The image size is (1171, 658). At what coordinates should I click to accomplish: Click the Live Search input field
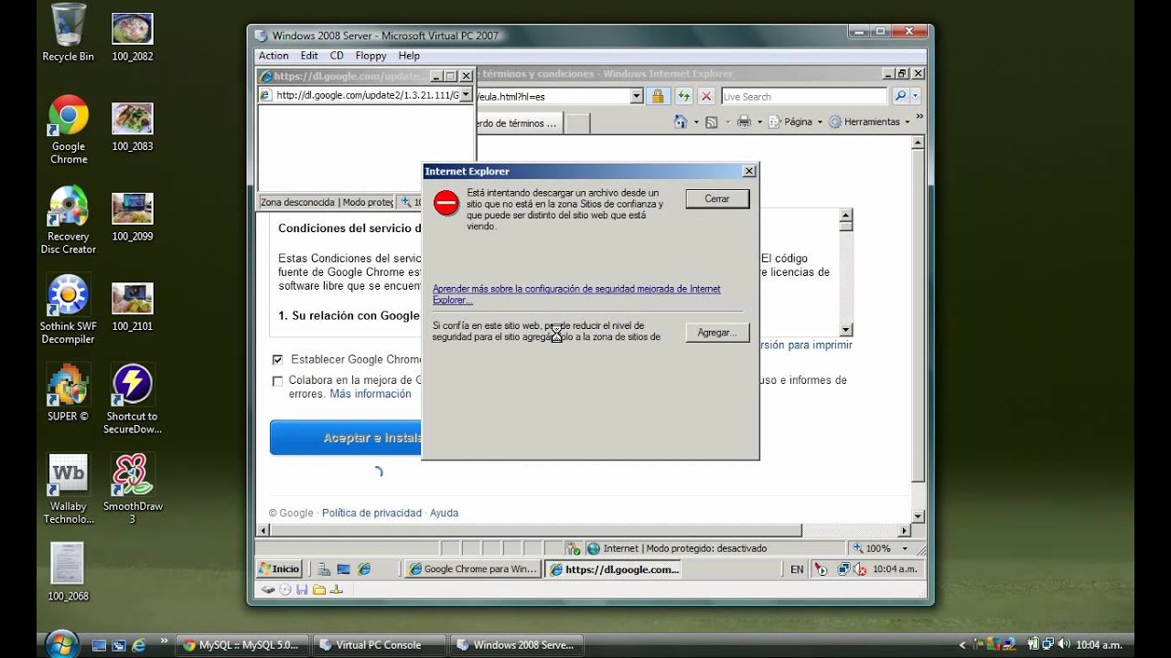(x=803, y=96)
